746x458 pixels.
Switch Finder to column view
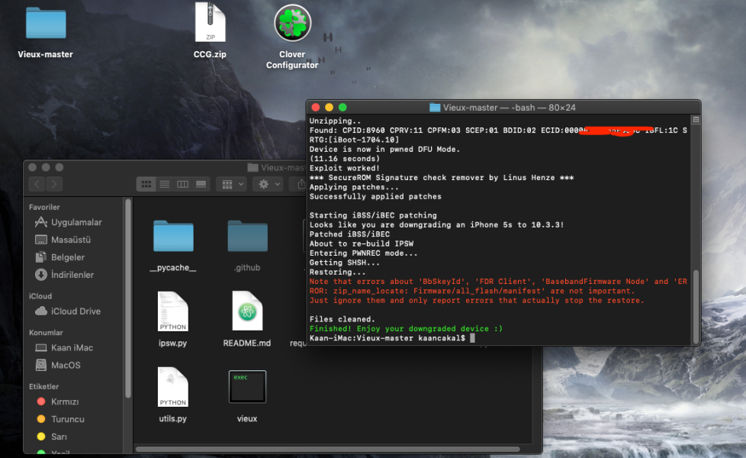point(183,184)
